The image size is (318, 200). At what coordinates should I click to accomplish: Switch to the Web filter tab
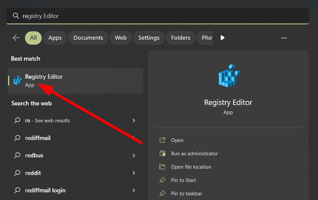click(121, 38)
